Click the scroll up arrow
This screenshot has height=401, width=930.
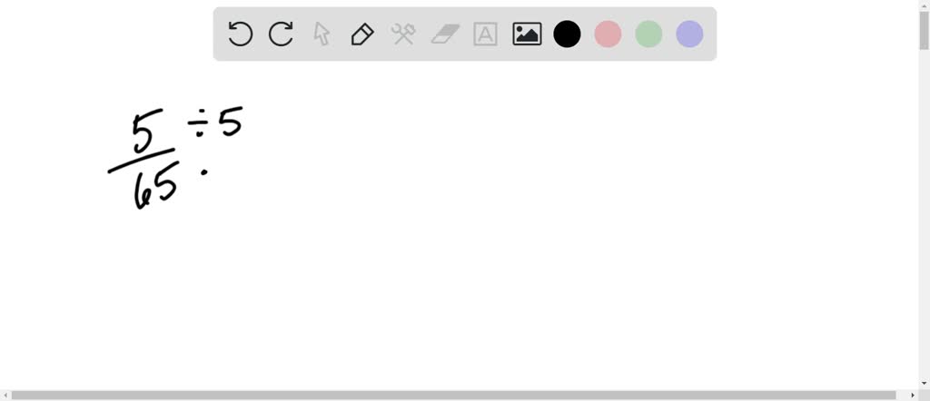[924, 5]
